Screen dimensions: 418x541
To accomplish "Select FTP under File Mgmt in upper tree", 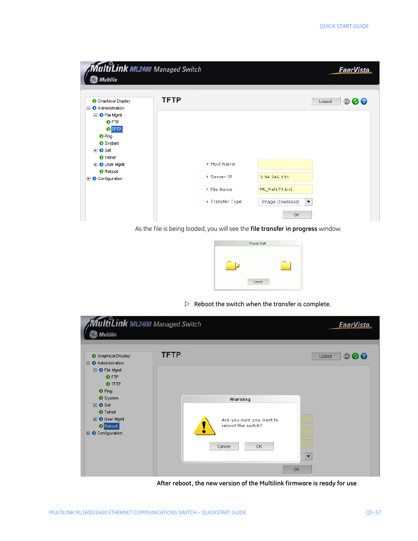I will click(x=115, y=122).
